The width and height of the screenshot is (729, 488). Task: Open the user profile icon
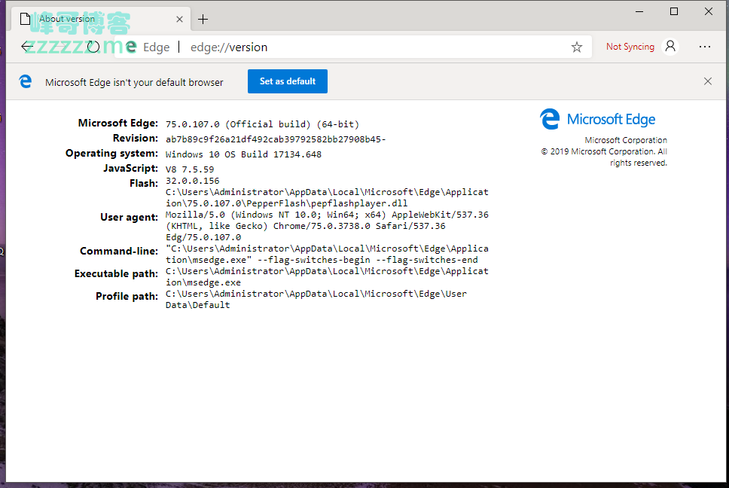coord(670,47)
